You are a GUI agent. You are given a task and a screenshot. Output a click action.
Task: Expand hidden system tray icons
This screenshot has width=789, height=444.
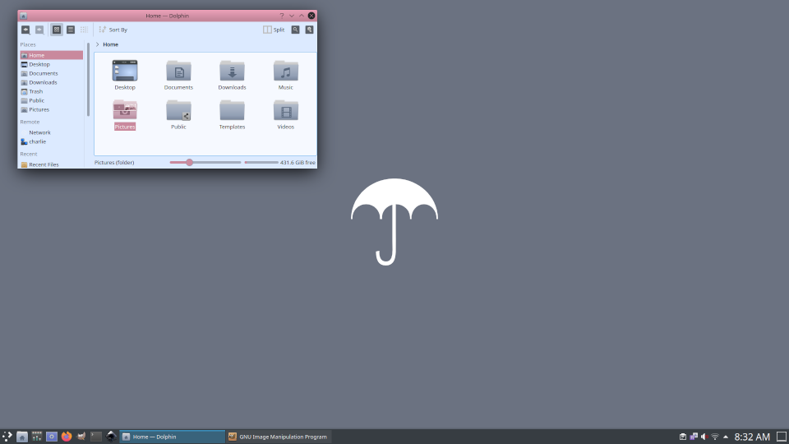pyautogui.click(x=726, y=437)
